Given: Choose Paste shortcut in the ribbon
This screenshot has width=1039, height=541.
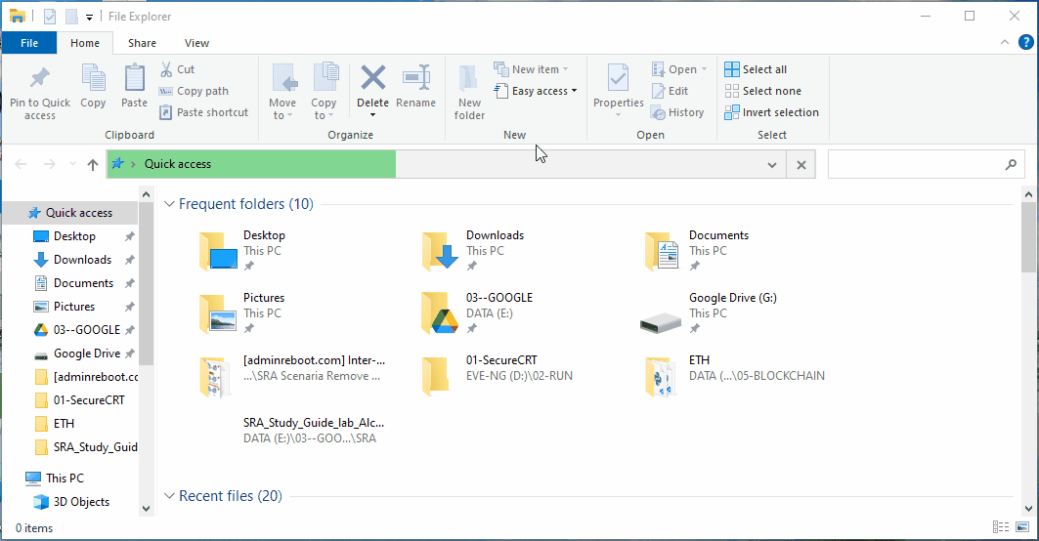Looking at the screenshot, I should click(x=204, y=112).
